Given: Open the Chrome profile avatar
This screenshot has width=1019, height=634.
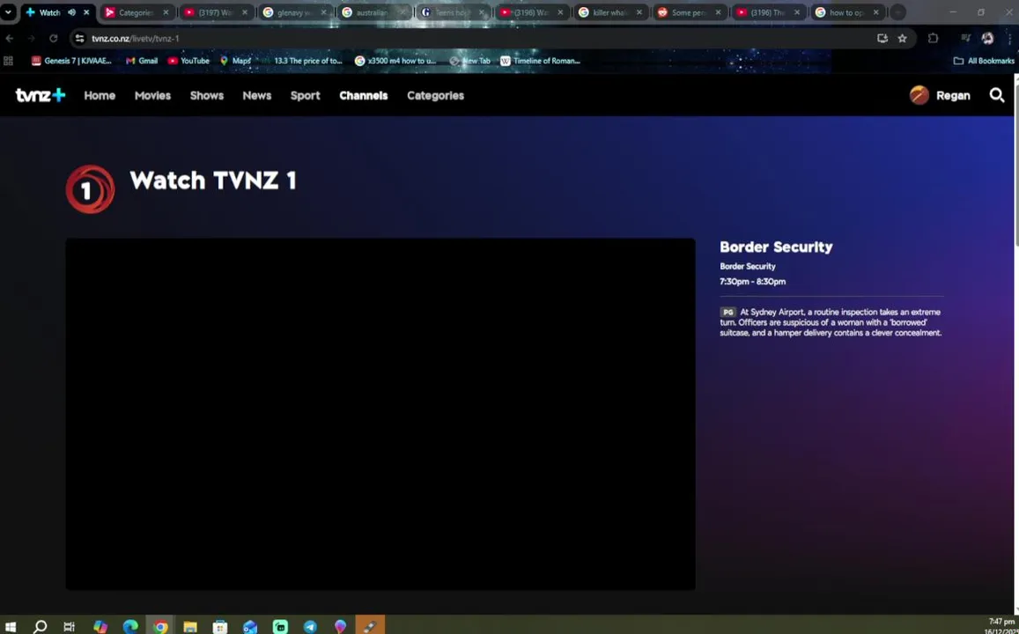Looking at the screenshot, I should coord(987,39).
